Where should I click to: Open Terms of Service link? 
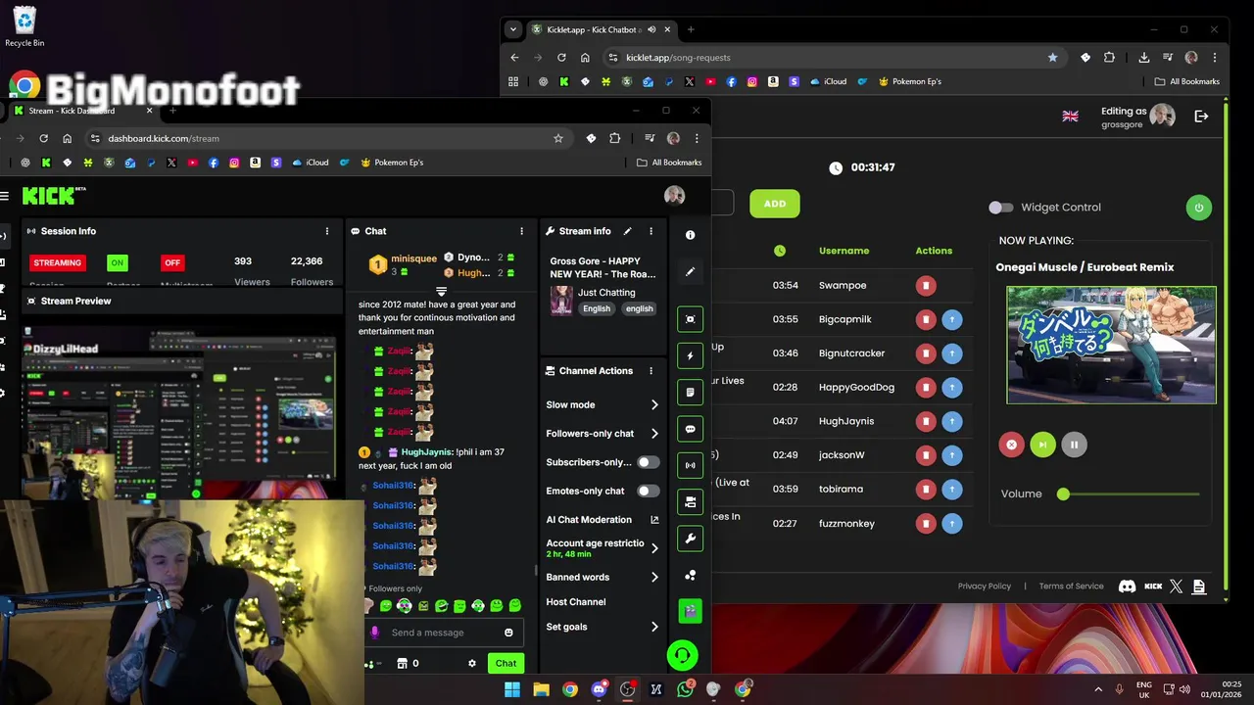[x=1071, y=587]
